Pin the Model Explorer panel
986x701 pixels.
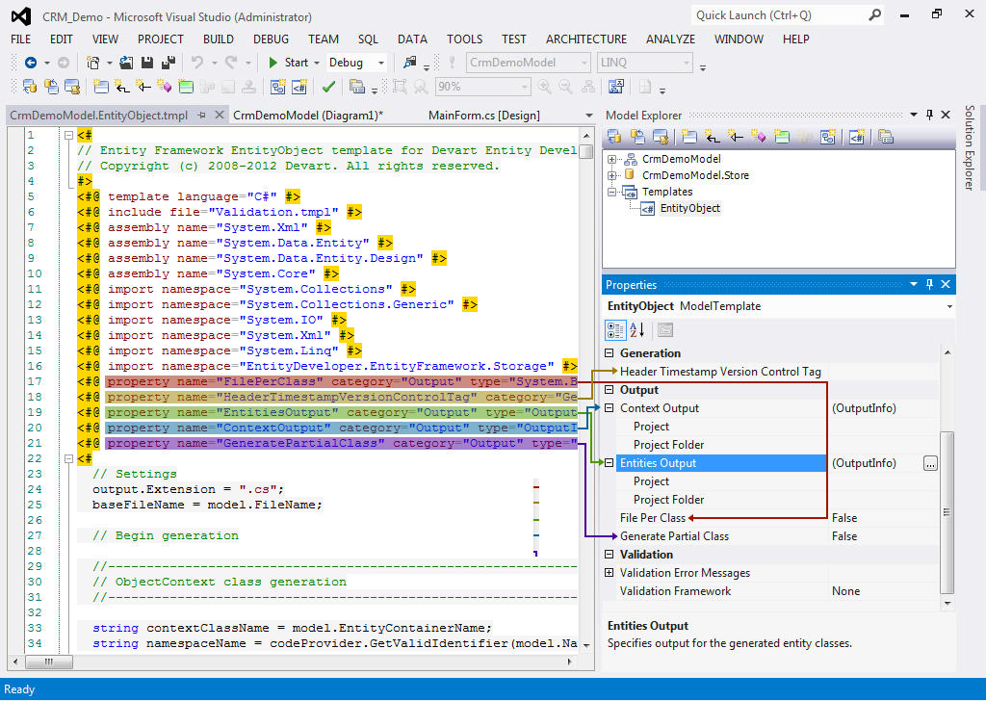pos(929,116)
